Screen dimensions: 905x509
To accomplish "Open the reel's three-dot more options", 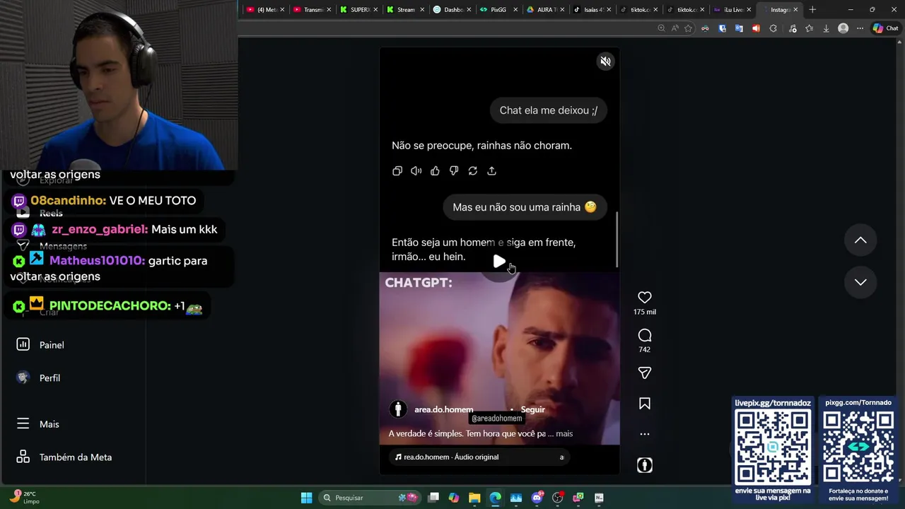I will point(645,434).
